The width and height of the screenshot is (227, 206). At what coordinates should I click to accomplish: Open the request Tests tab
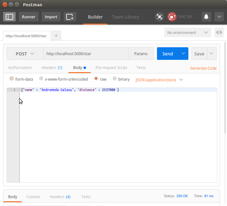(141, 67)
